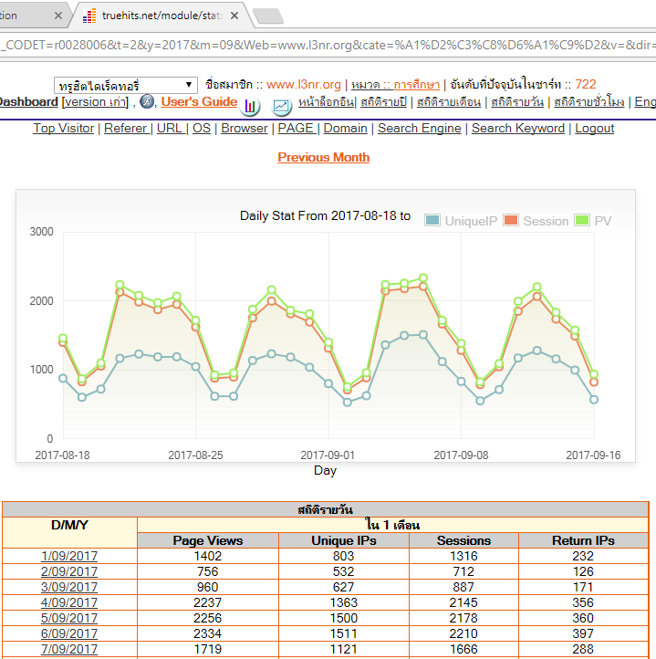Click the 4/09/2017 date link
Image resolution: width=656 pixels, height=659 pixels.
[x=69, y=602]
